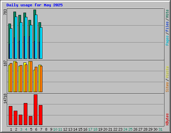This screenshot has height=133, width=171.
Task: Click the red KBytes legend label
Action: point(167,119)
